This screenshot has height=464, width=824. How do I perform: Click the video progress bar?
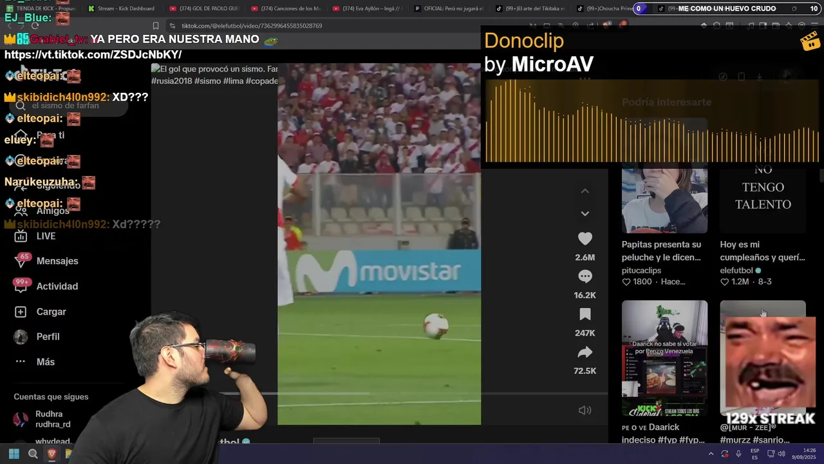(x=379, y=394)
